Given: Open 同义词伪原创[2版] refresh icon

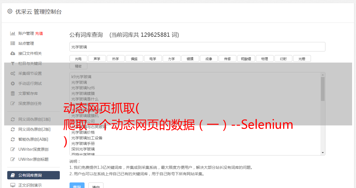Looking at the screenshot, I should point(13,129).
